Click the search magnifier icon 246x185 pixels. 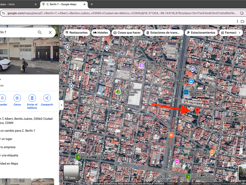[40, 32]
